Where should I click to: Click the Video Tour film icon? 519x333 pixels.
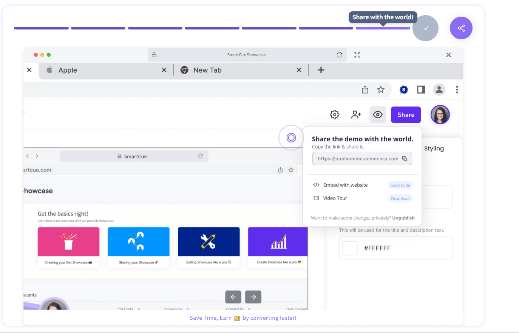[x=316, y=198]
